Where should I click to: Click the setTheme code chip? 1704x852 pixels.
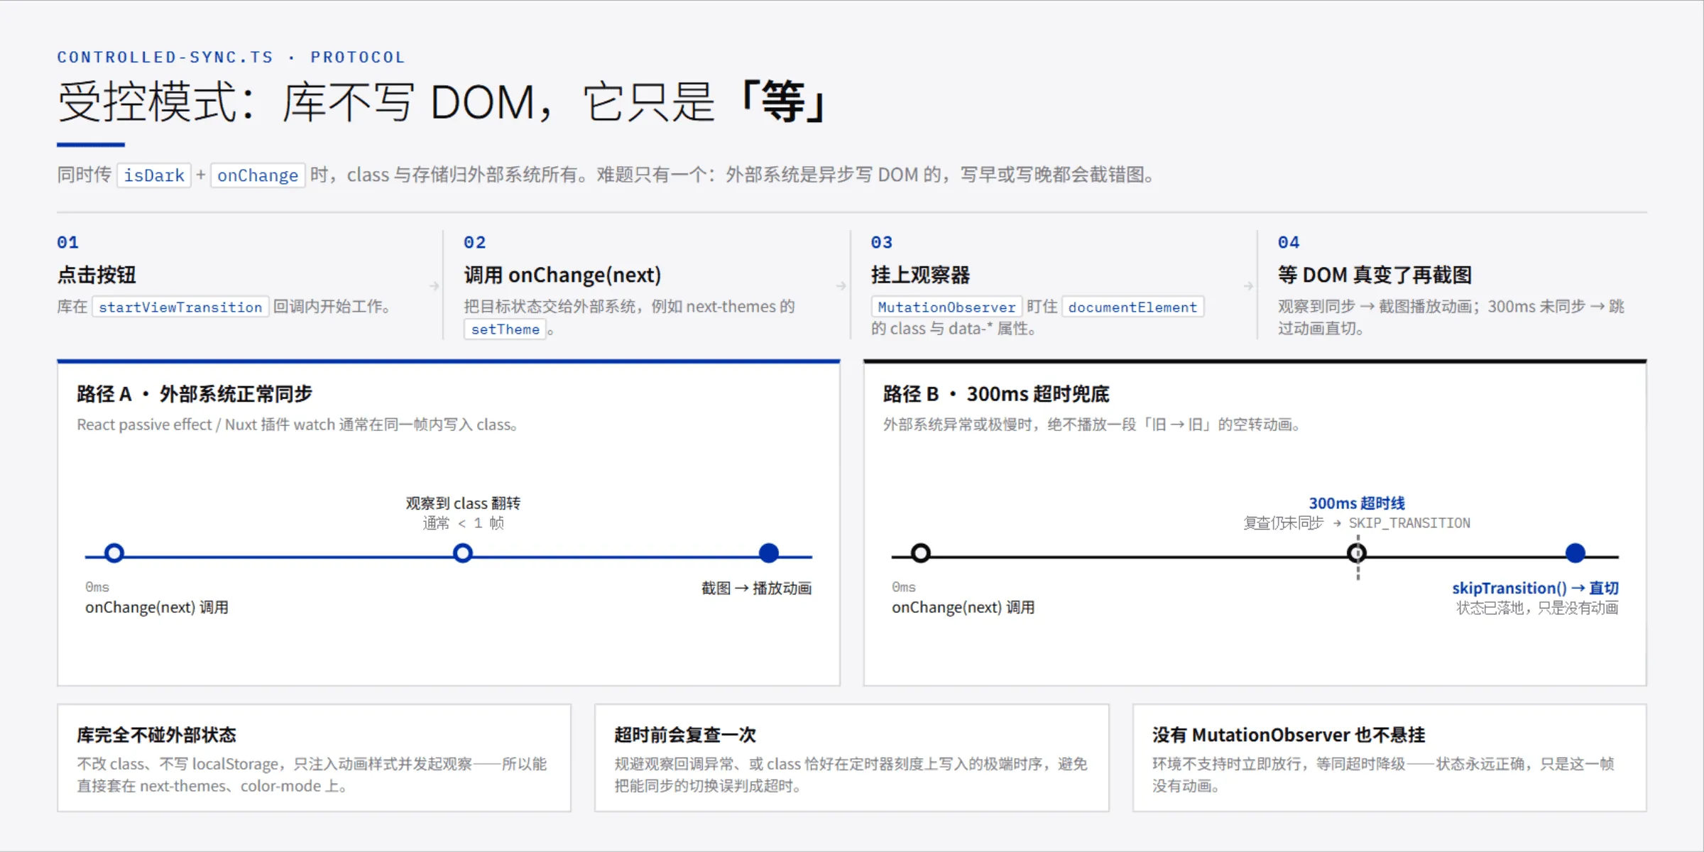click(505, 329)
